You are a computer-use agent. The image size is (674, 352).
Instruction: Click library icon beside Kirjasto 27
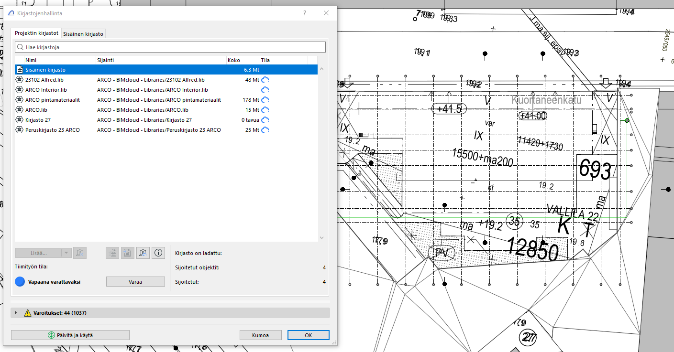coord(20,120)
